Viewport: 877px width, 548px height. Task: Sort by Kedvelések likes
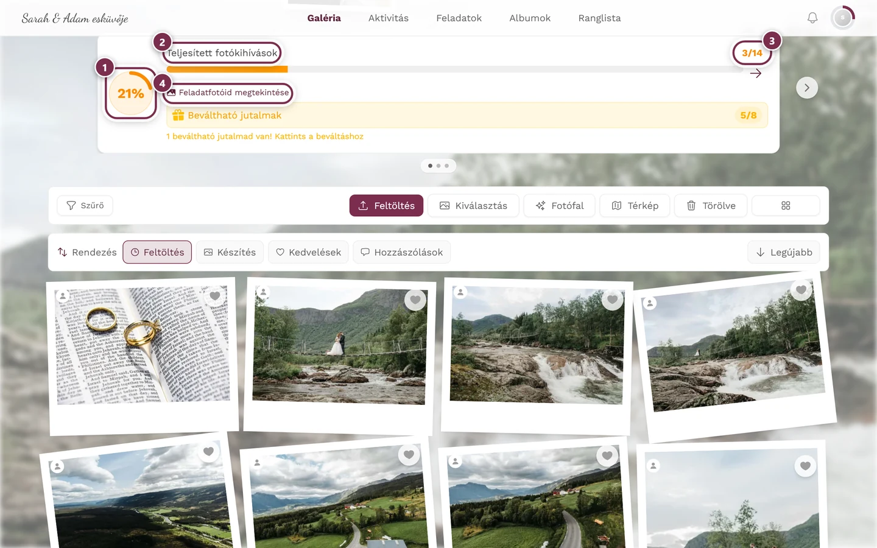pos(308,252)
